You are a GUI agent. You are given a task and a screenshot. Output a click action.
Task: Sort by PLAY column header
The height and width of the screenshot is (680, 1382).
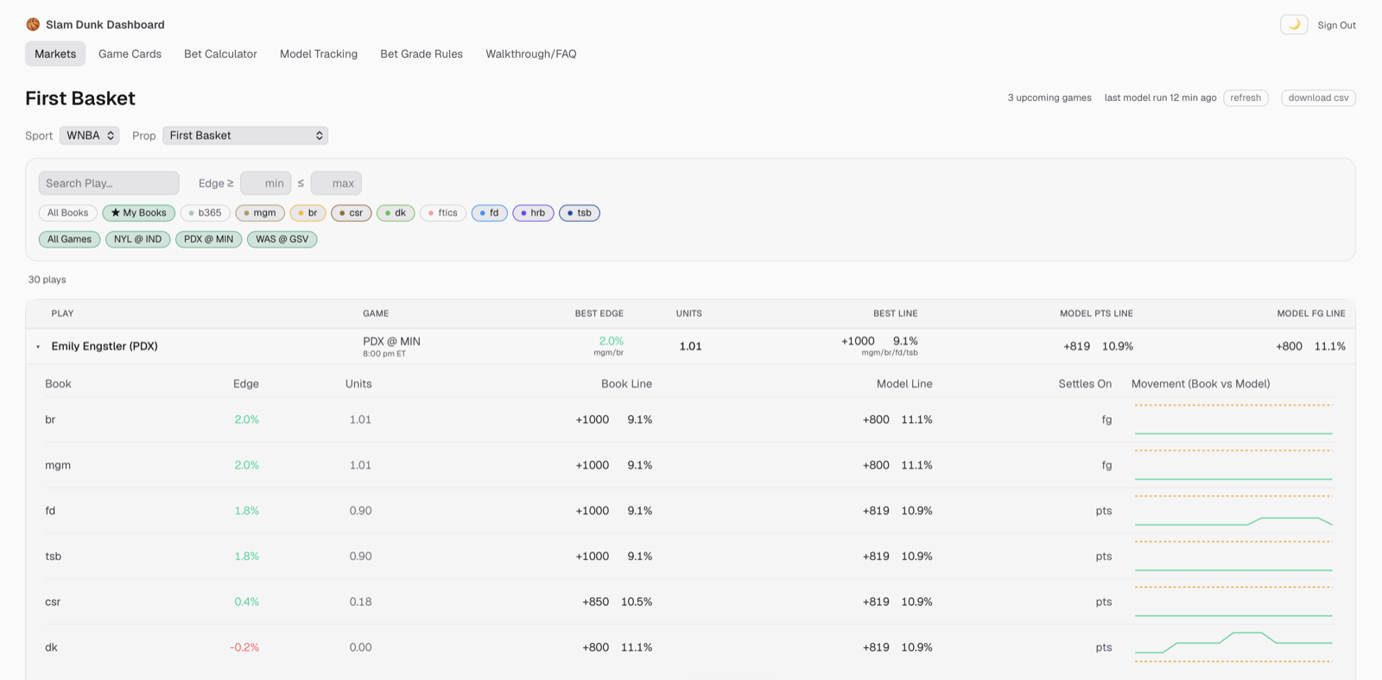62,313
